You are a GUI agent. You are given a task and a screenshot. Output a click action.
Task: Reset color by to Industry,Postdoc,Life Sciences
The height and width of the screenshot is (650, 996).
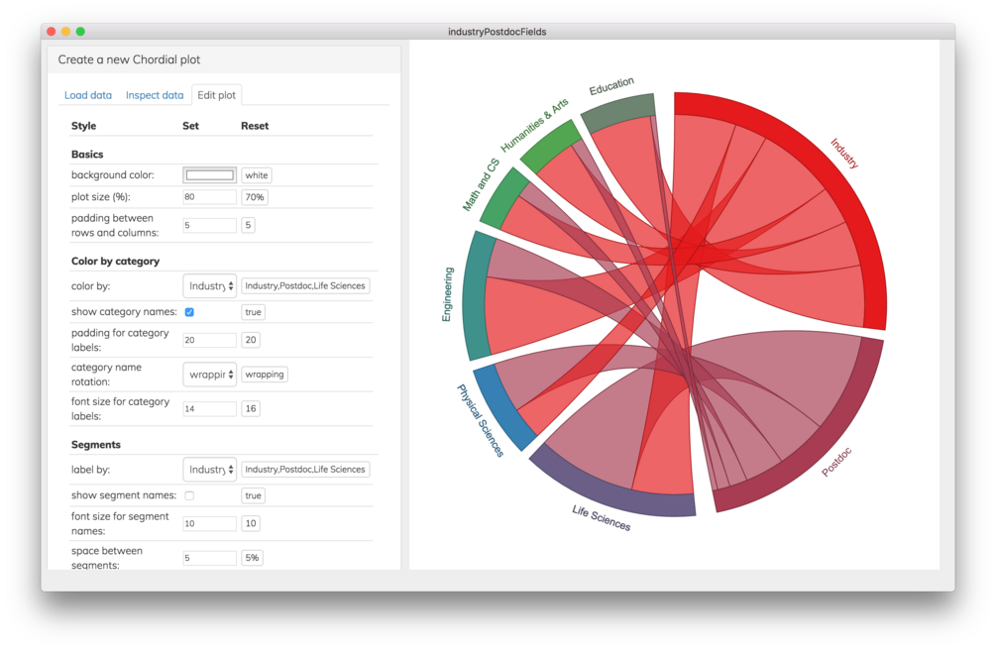pyautogui.click(x=305, y=286)
